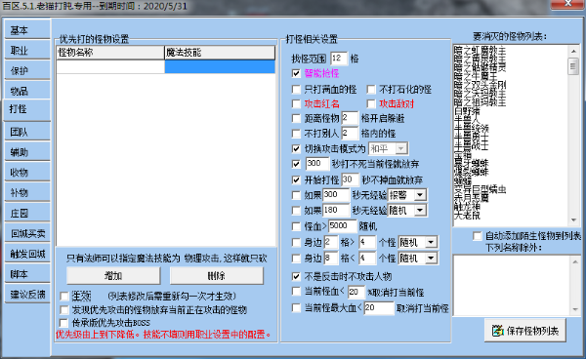The width and height of the screenshot is (586, 359).
Task: Click the up arrow of monster list scrollbar
Action: pyautogui.click(x=573, y=51)
